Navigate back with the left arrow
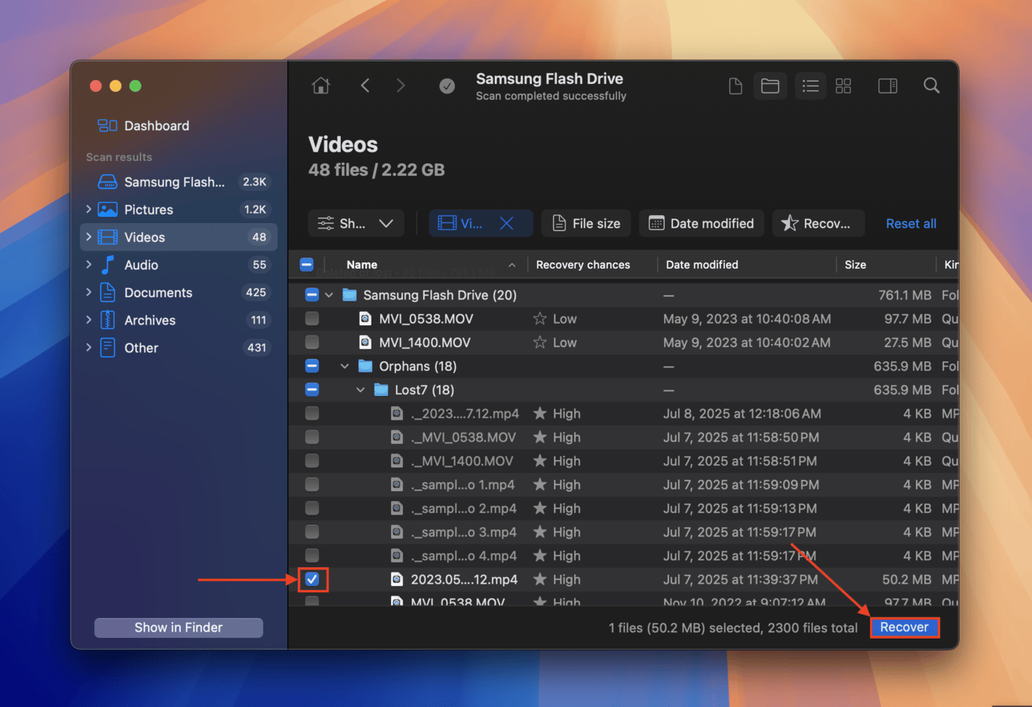Screen dimensions: 1032x707 365,86
